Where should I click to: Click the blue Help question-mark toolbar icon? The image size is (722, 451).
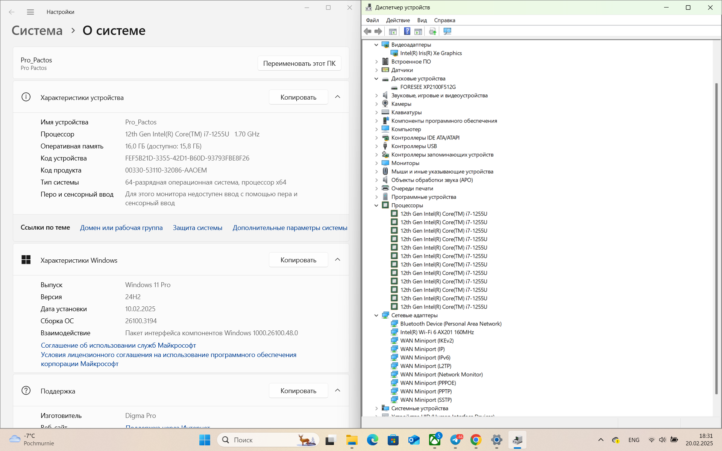[407, 32]
